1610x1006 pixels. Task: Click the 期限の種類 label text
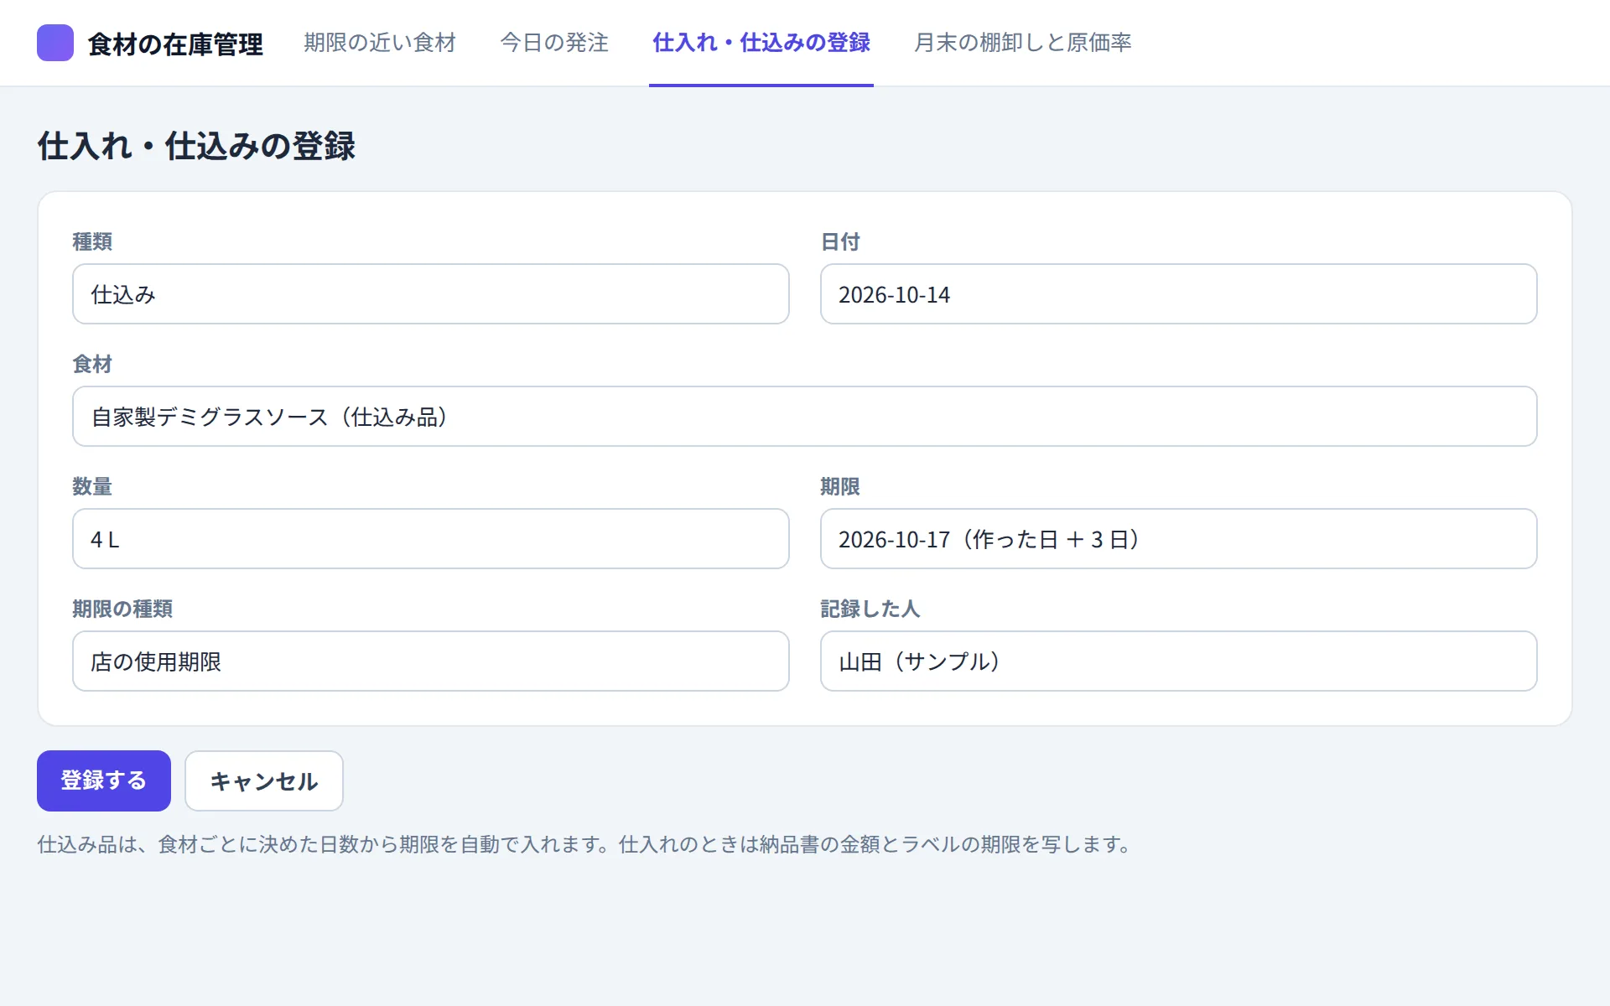point(122,609)
